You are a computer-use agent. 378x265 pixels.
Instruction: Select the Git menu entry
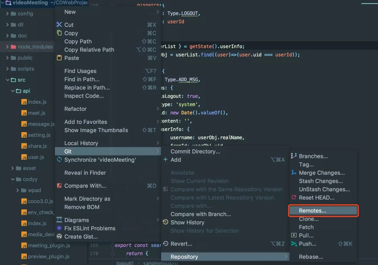(108, 151)
